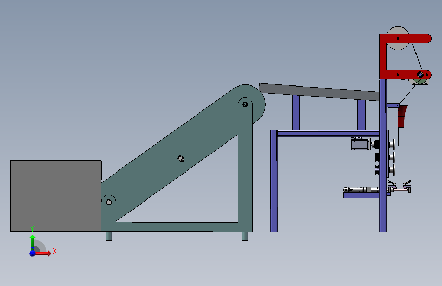Pick the bolt at the conveyor's middle
This screenshot has height=286, width=442.
pos(180,159)
